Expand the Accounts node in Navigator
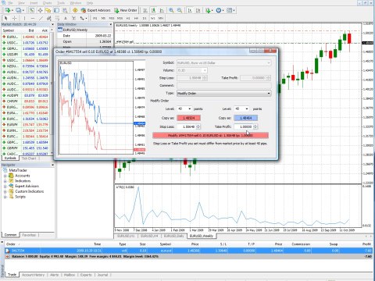 [x=5, y=176]
